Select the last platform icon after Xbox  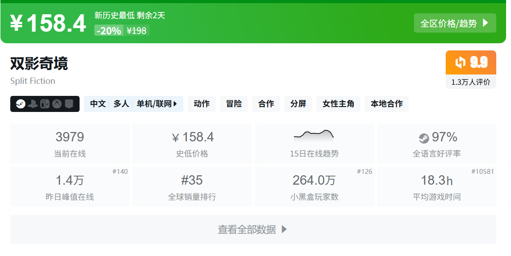coord(69,104)
